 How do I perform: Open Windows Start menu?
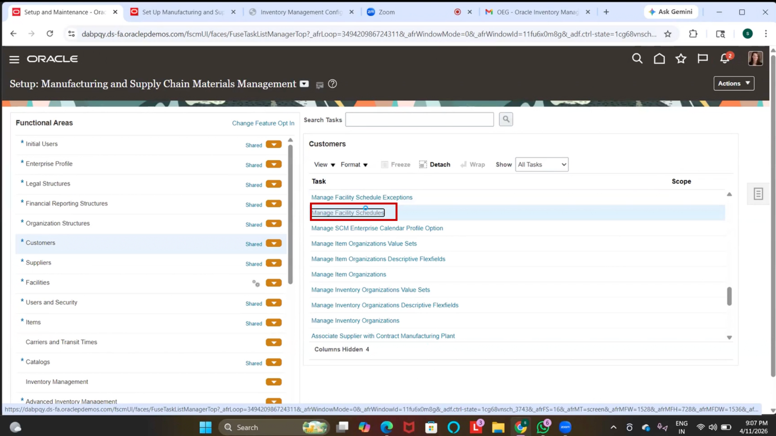[x=205, y=427]
